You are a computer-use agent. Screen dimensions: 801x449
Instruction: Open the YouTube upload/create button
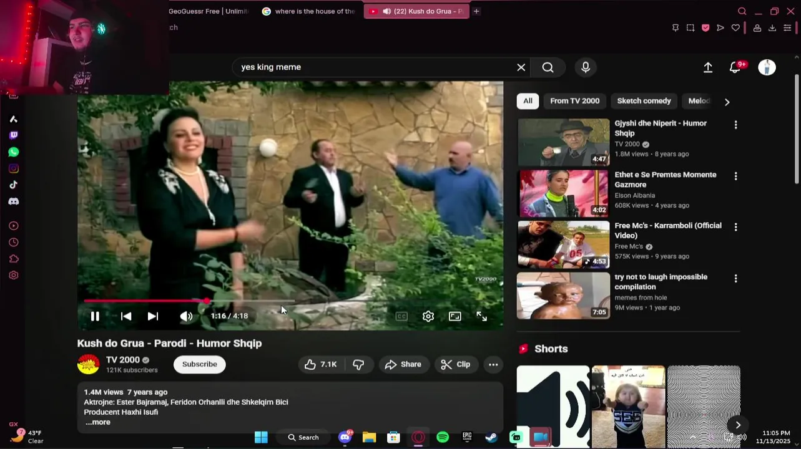pos(708,67)
